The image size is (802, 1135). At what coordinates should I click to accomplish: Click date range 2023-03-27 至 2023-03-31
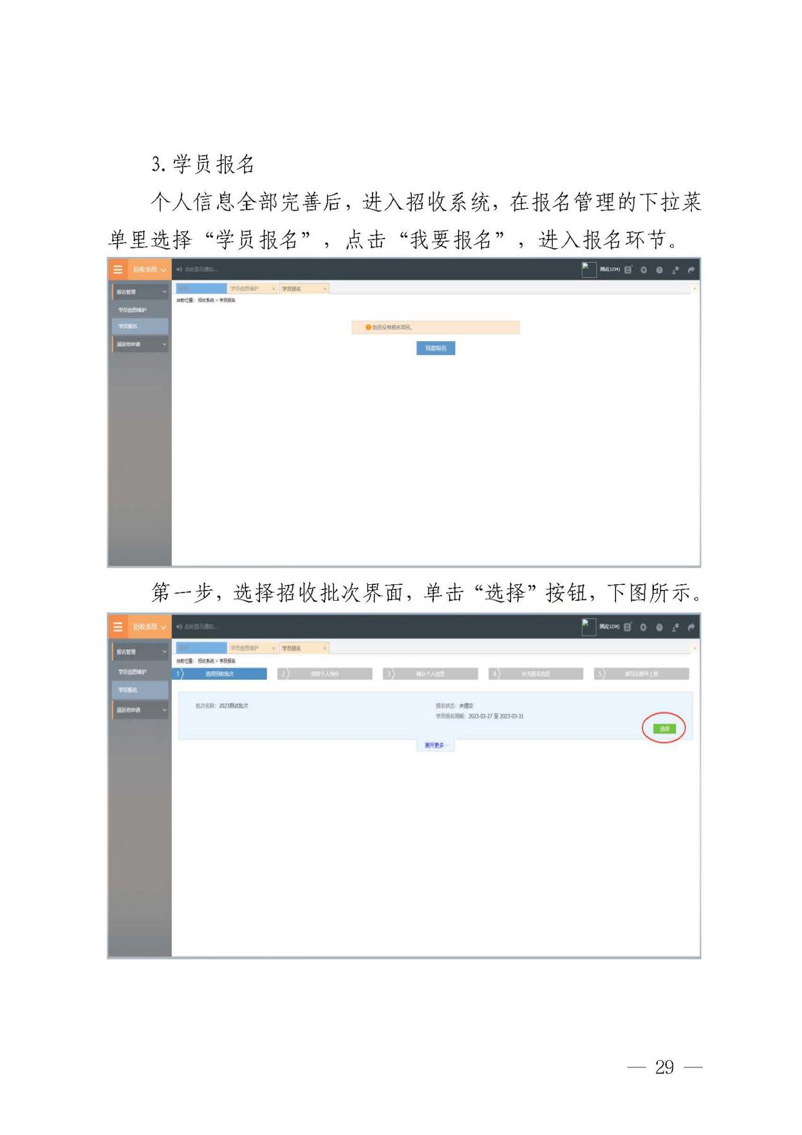496,717
